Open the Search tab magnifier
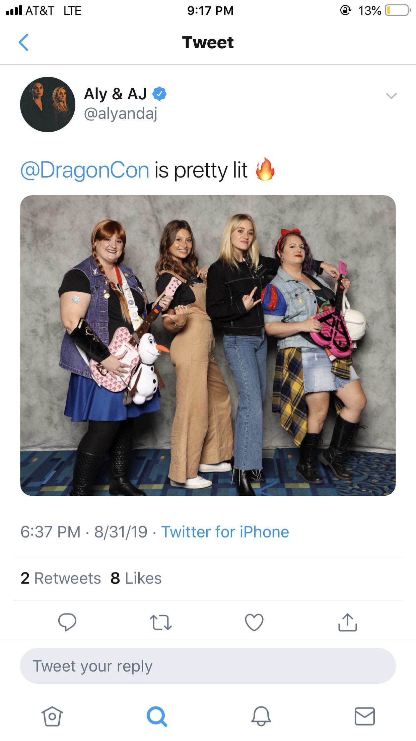The width and height of the screenshot is (416, 741). click(x=157, y=716)
